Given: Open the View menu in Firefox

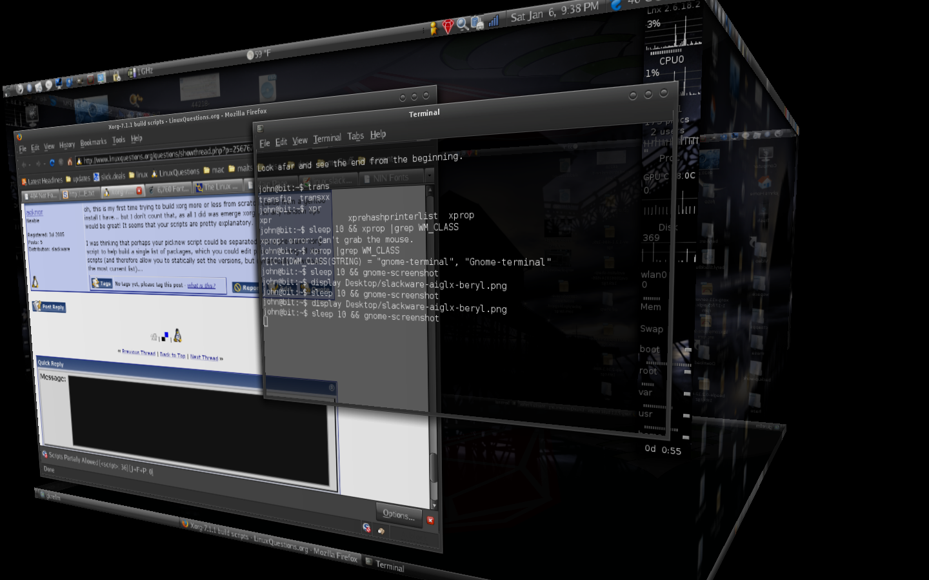Looking at the screenshot, I should (49, 147).
